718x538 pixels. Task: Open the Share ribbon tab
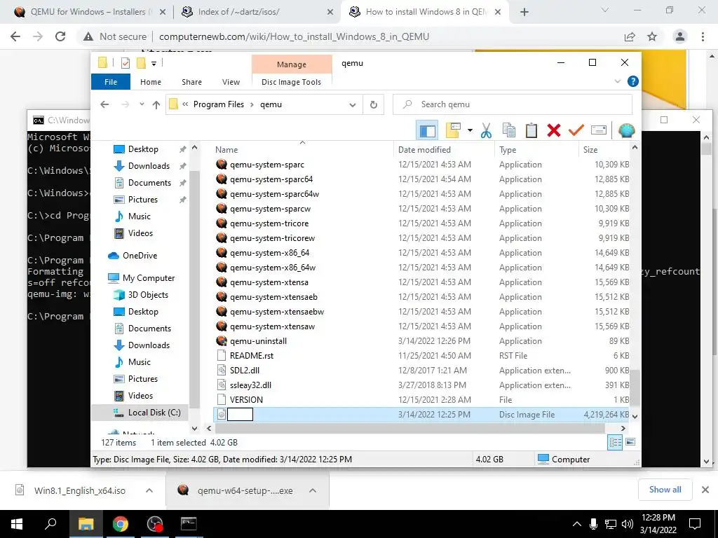pyautogui.click(x=191, y=82)
